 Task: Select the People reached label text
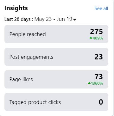28,34
